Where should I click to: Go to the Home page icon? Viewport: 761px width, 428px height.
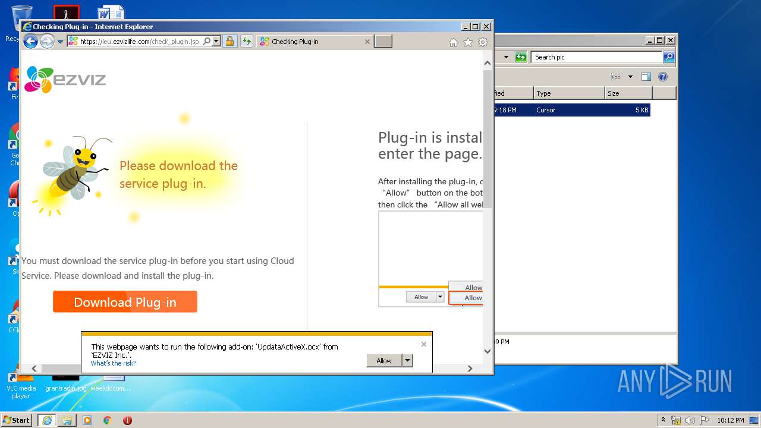pyautogui.click(x=454, y=42)
